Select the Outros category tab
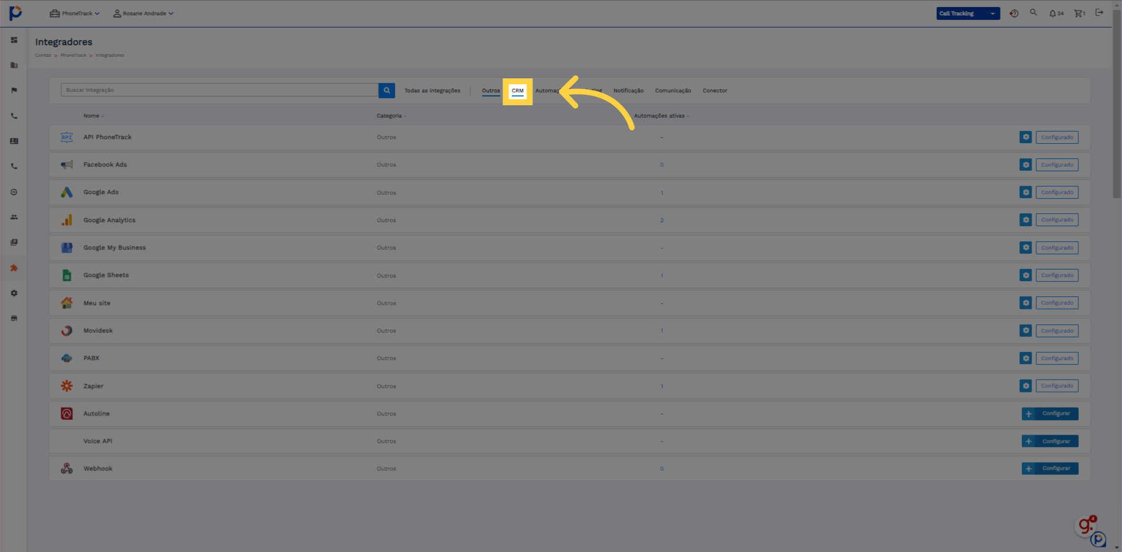 tap(491, 91)
